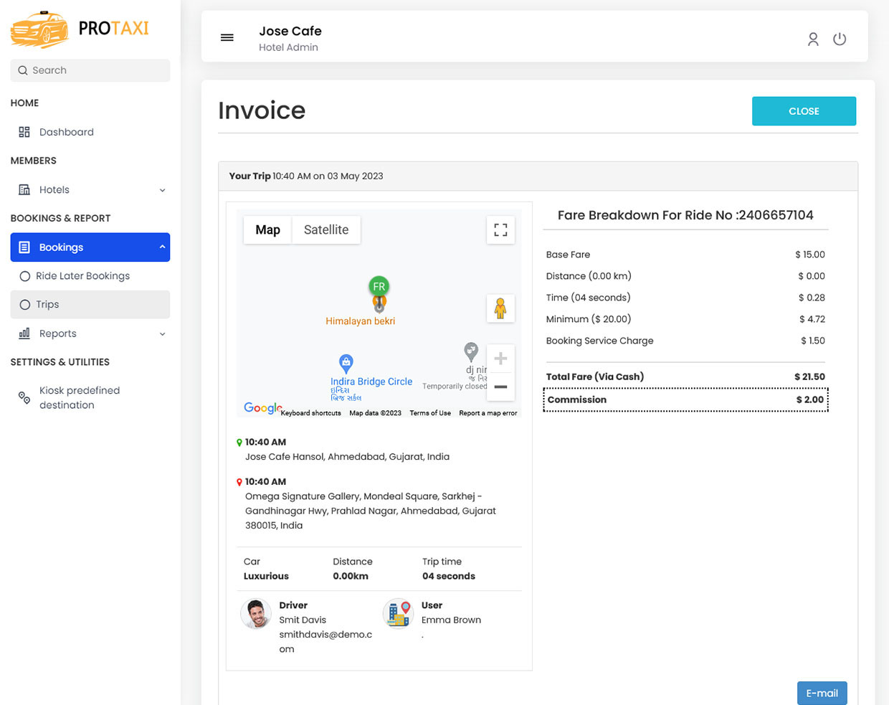Image resolution: width=889 pixels, height=705 pixels.
Task: Open the user profile icon
Action: [813, 39]
